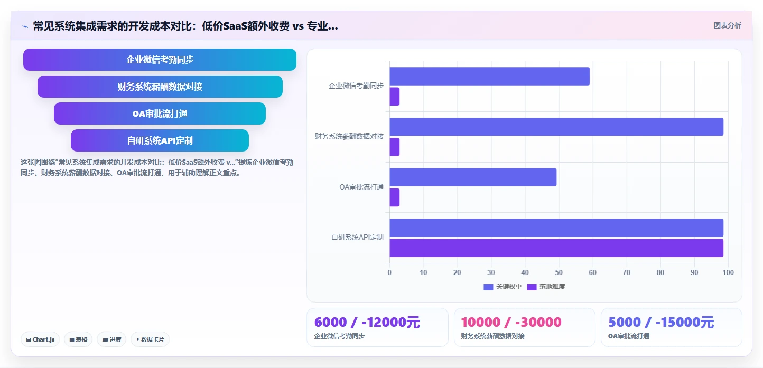This screenshot has width=763, height=368.
Task: Click 财务系统薪酬数据对接 caption under second card
Action: 492,336
